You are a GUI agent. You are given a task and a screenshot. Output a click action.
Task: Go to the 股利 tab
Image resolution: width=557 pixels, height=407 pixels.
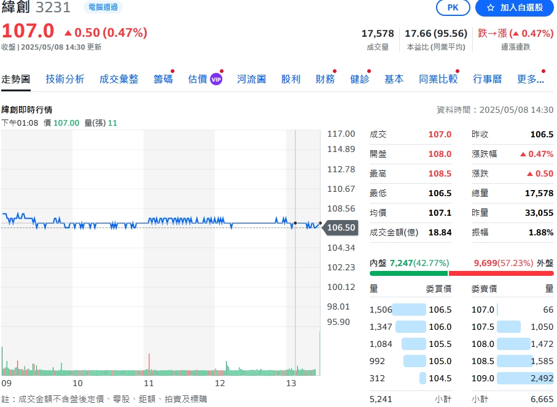click(x=290, y=79)
